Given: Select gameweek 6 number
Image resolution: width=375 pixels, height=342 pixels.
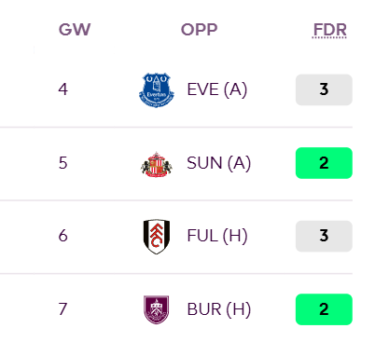Looking at the screenshot, I should tap(63, 236).
